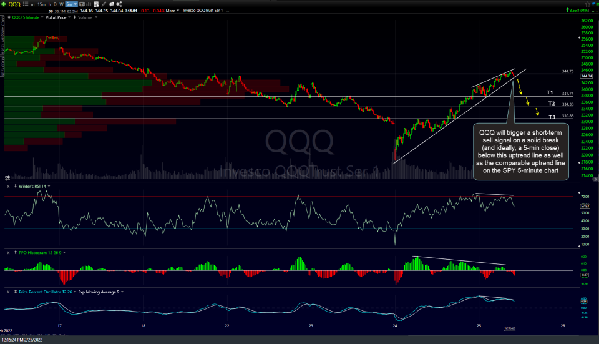Click the Invesco QQQ Trust Ser 1 name
This screenshot has height=344, width=599.
[202, 11]
